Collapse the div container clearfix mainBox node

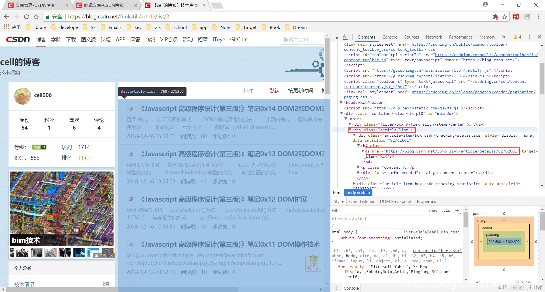[342, 113]
